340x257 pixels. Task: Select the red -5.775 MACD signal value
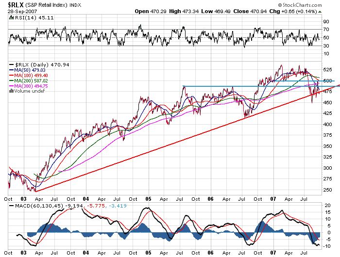(96, 206)
